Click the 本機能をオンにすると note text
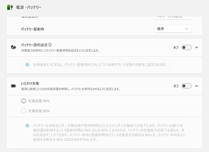The width and height of the screenshot is (209, 152). pos(100,65)
